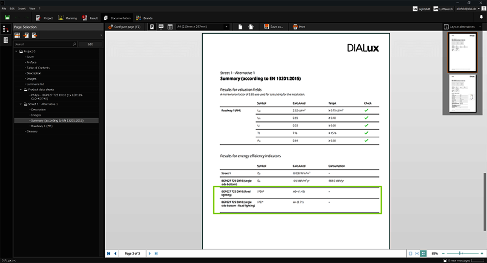Viewport: 487px width, 263px height.
Task: Collapse the Street 1 - Alternative 1 node
Action: click(21, 104)
